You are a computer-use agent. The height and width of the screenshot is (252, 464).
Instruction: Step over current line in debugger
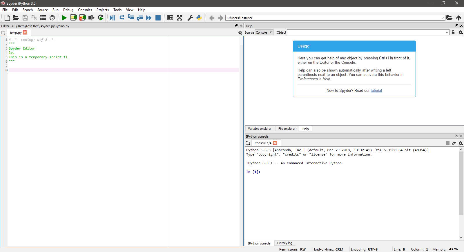[122, 18]
